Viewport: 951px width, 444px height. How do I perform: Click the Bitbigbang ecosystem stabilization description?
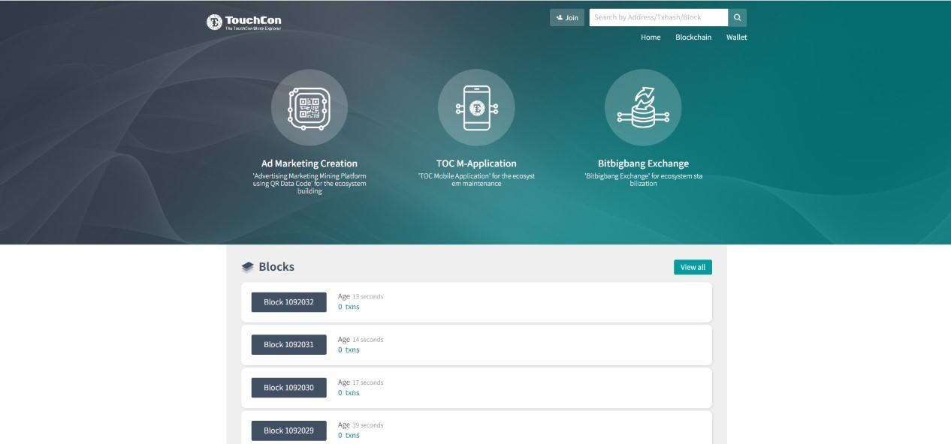(x=643, y=180)
